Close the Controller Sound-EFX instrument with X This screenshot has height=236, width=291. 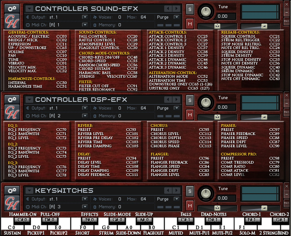286,5
